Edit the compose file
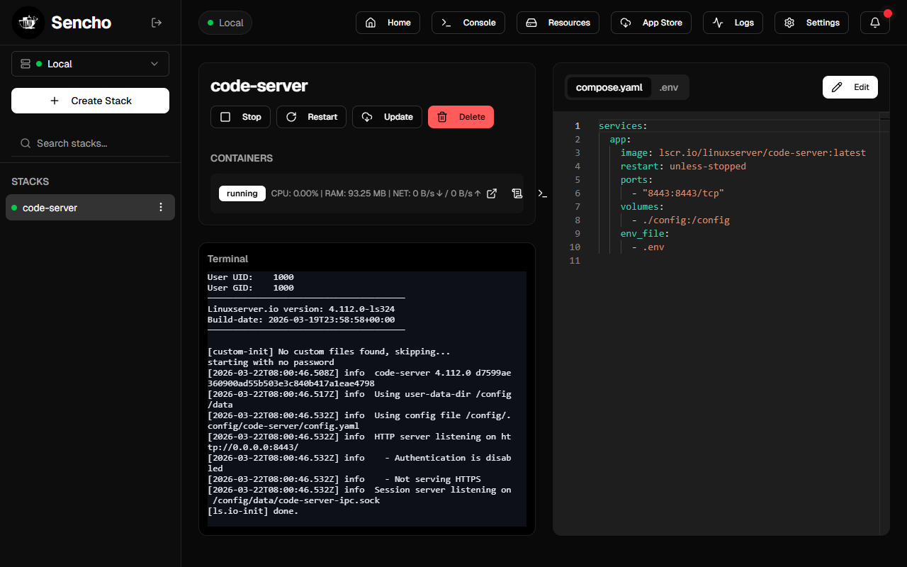This screenshot has width=907, height=567. (850, 87)
